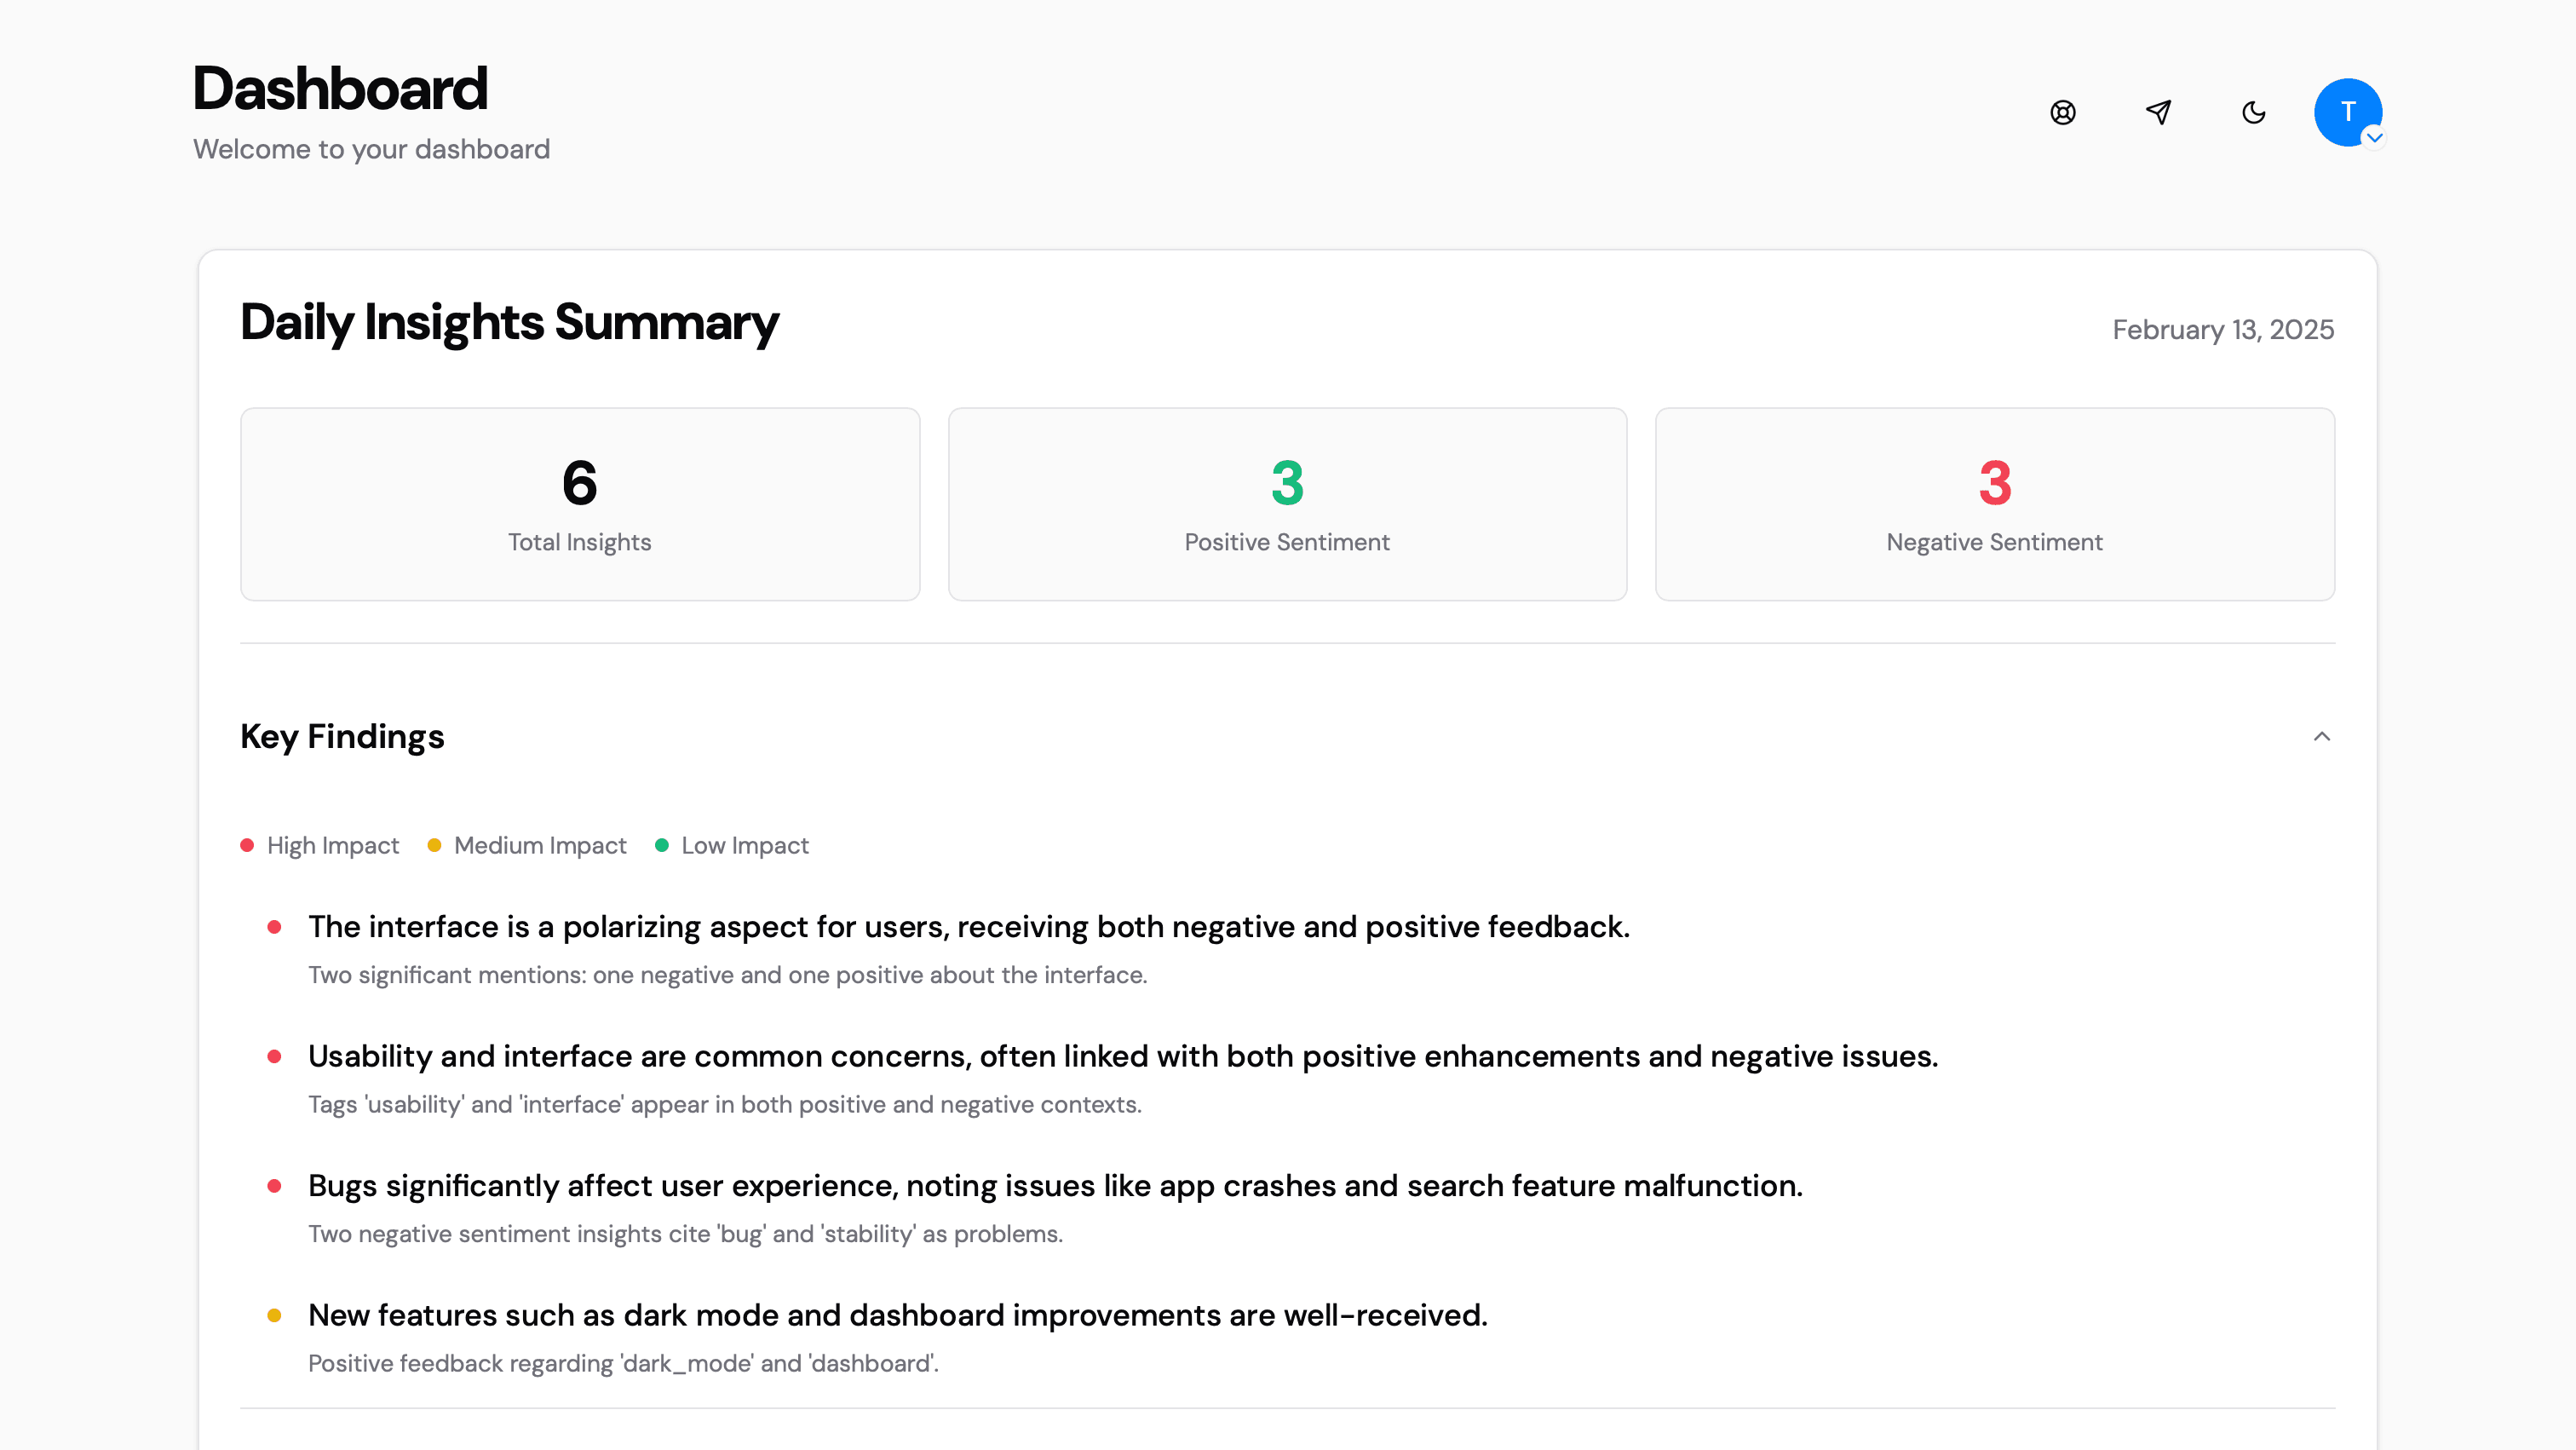Screen dimensions: 2576x1450
Task: Click yellow bullet beside dark mode finding
Action: click(x=274, y=1315)
